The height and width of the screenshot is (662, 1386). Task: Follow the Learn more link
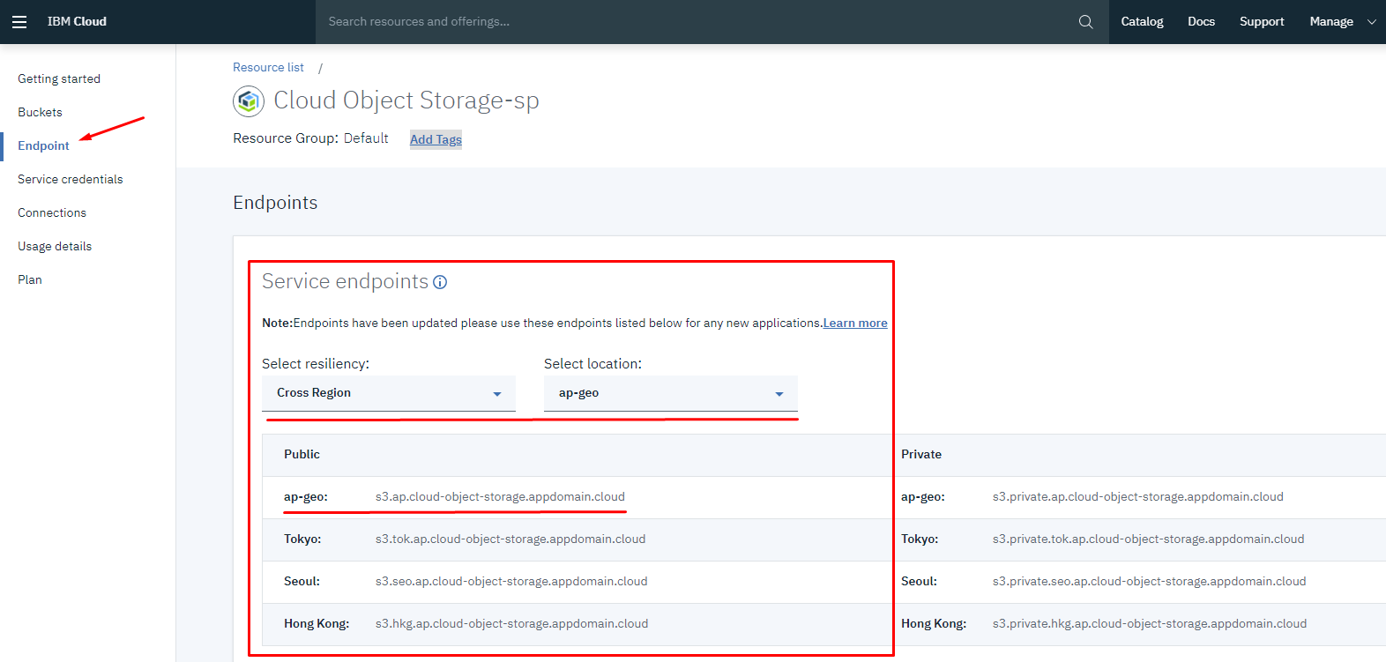click(x=855, y=323)
